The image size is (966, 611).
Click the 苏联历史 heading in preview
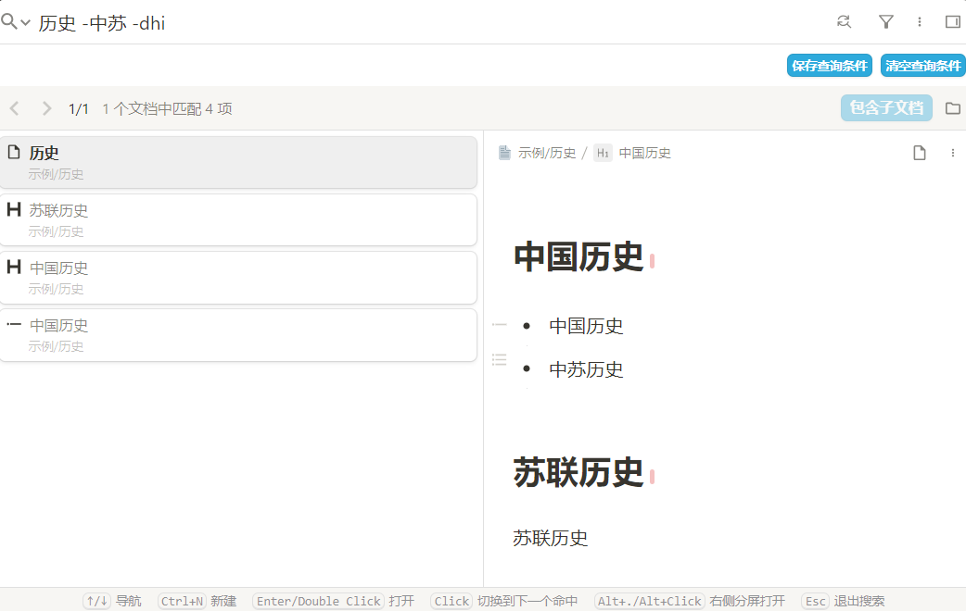(578, 472)
